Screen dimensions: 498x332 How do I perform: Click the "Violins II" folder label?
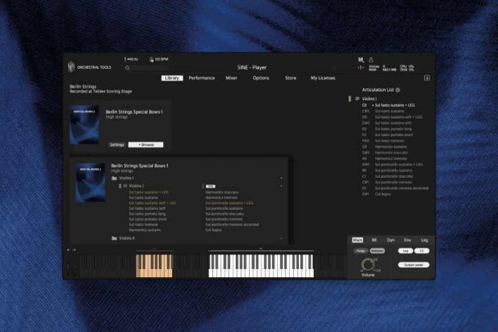click(127, 238)
